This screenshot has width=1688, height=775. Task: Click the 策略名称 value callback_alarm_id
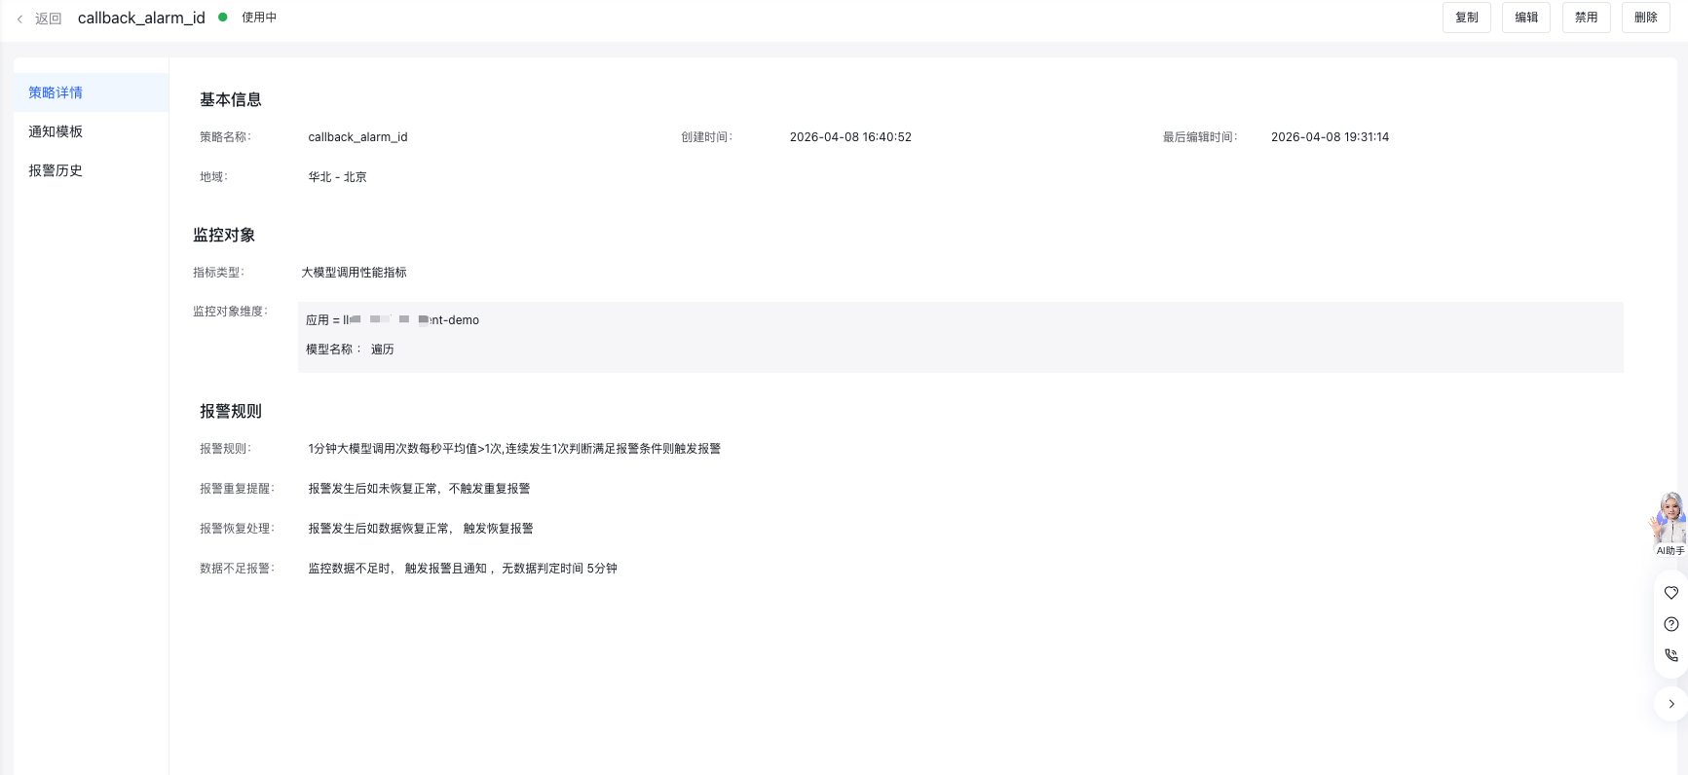[357, 137]
